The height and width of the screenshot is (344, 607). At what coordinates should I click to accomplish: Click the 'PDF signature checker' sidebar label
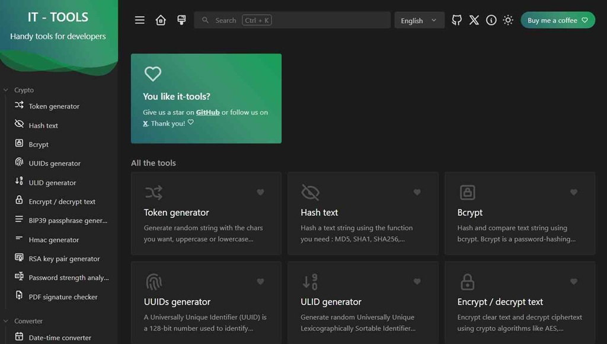(63, 297)
